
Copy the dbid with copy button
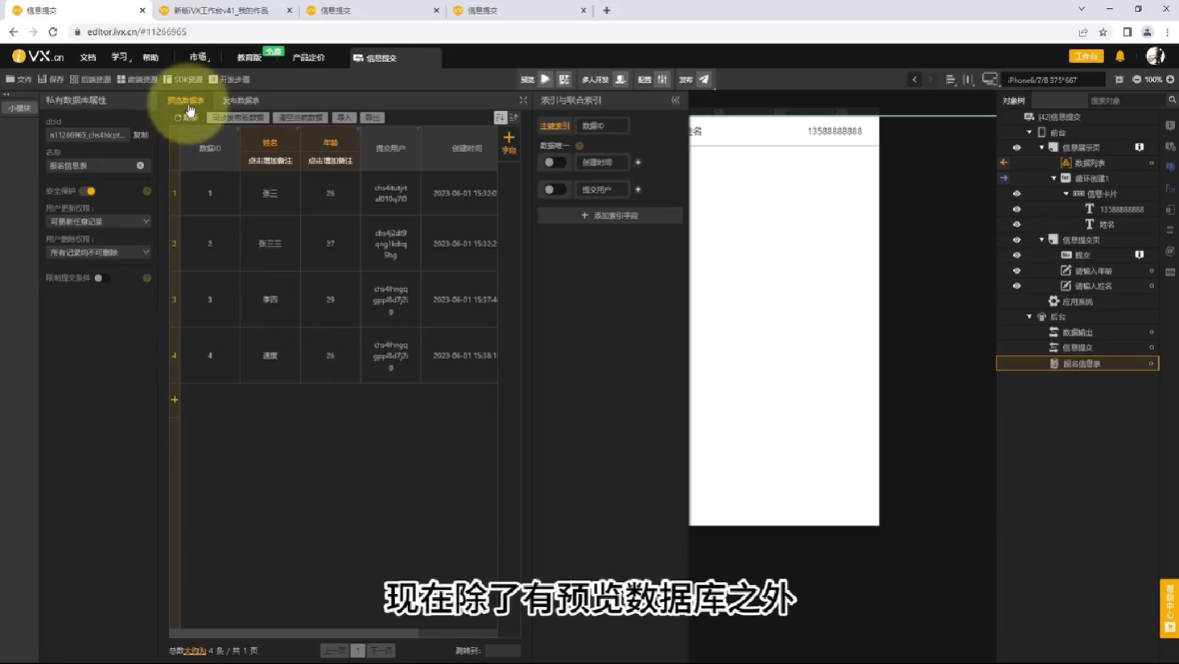tap(141, 135)
